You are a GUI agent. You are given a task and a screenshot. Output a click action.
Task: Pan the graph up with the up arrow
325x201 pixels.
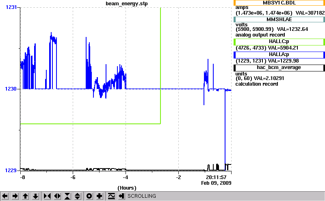[25, 196]
